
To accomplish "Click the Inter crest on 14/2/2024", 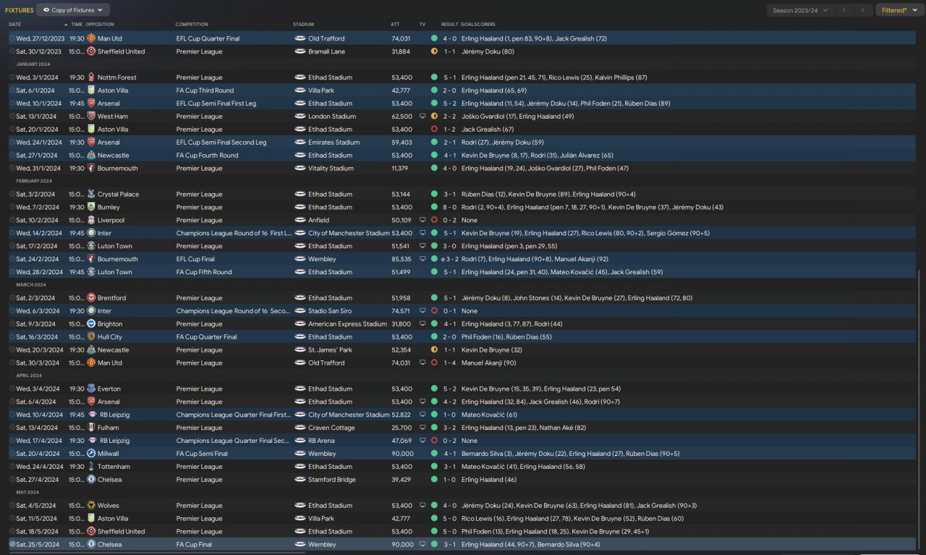I will pyautogui.click(x=91, y=234).
